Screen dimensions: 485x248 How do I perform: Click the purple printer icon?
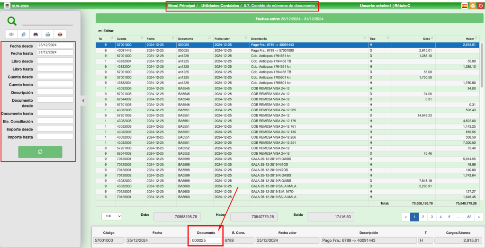pos(36,34)
